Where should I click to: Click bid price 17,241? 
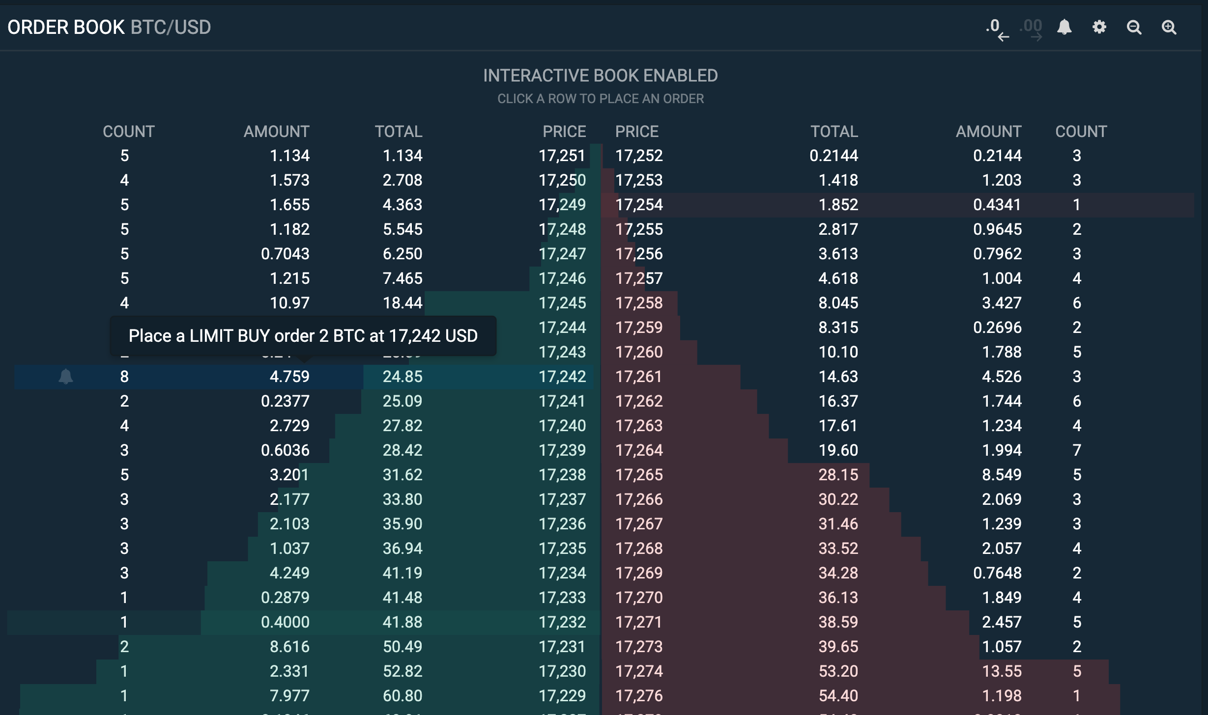point(562,401)
